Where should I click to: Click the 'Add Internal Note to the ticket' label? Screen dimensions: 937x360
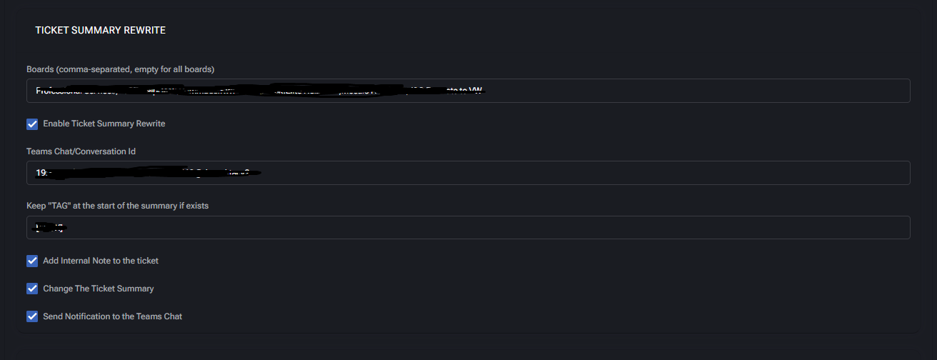pyautogui.click(x=101, y=261)
